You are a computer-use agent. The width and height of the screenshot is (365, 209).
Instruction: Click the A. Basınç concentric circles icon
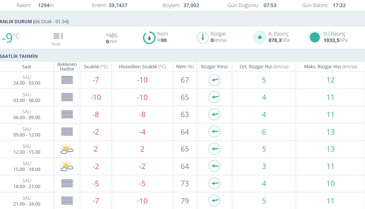click(x=260, y=38)
